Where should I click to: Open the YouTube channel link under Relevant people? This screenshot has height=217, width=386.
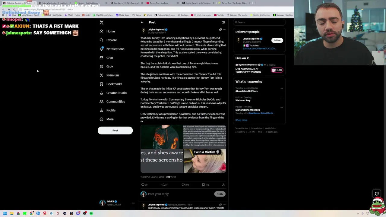(x=259, y=49)
